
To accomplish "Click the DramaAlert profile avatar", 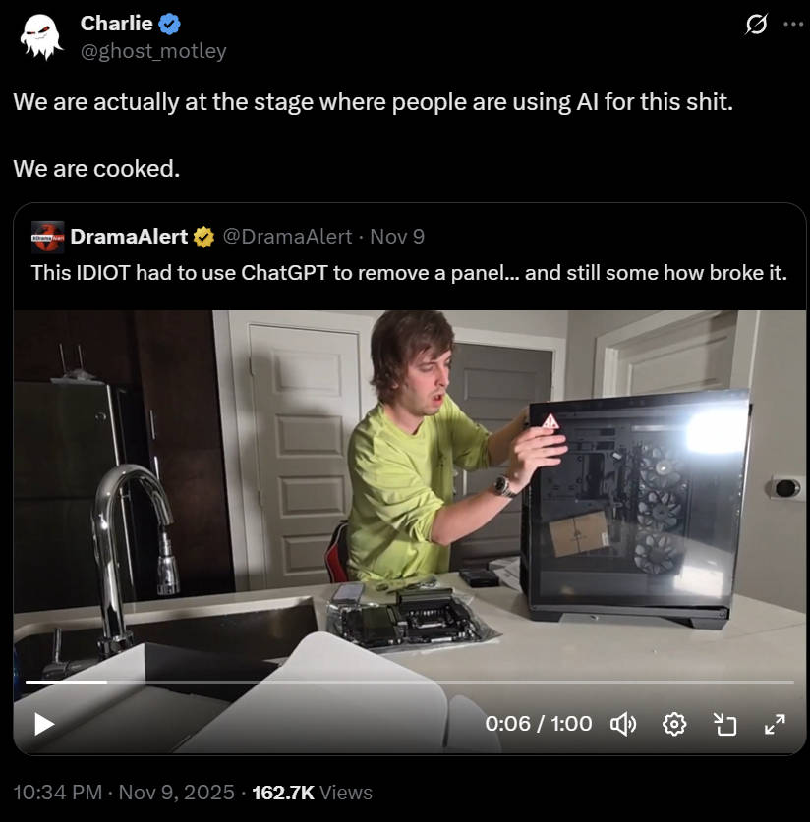I will 47,237.
